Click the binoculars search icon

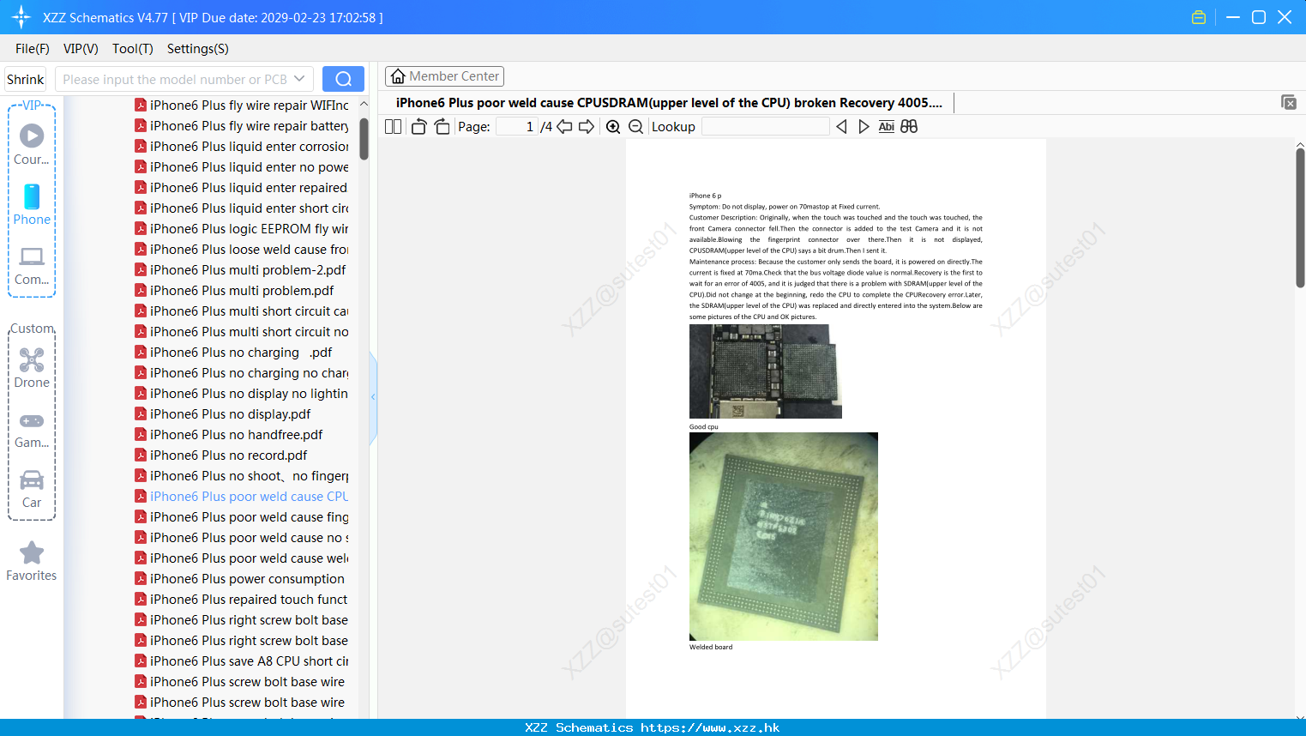(x=909, y=127)
